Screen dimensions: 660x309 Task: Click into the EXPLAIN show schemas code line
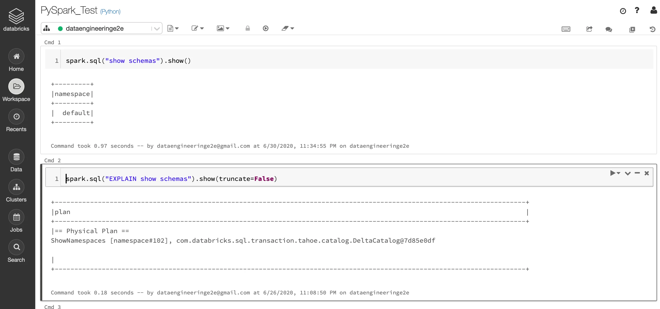(171, 179)
